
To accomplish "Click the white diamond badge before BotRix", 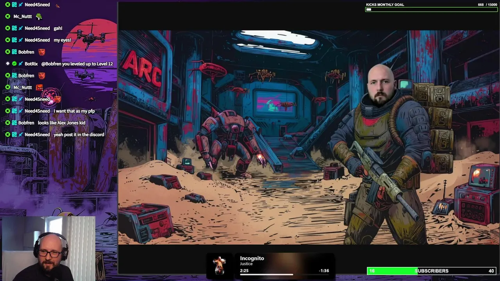I will tap(7, 64).
